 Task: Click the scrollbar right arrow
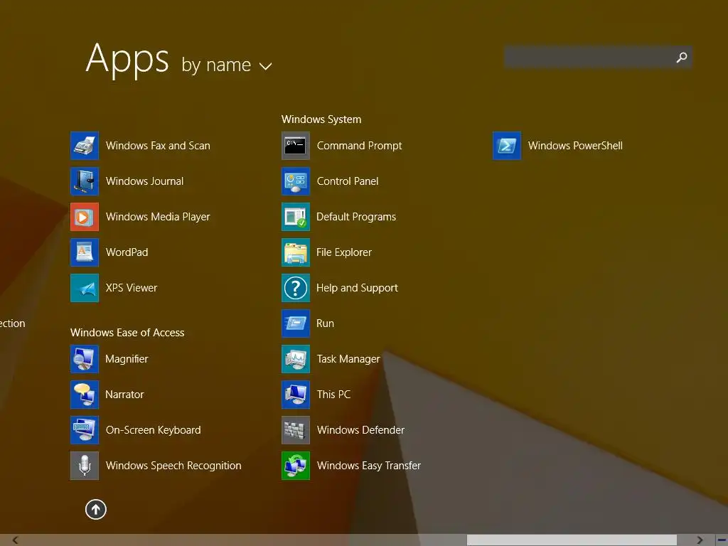700,540
